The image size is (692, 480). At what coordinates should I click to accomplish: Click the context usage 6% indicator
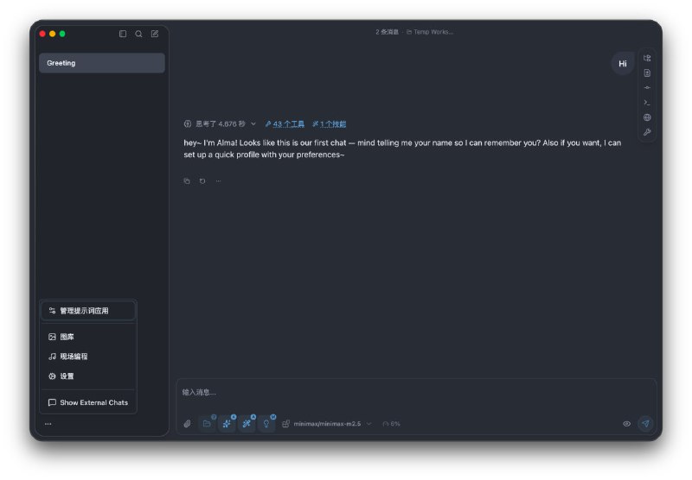pos(392,424)
